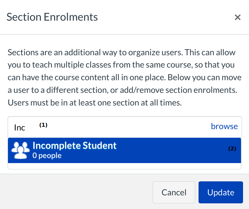Click the (1) marker in search box
This screenshot has width=249, height=209.
pos(43,125)
